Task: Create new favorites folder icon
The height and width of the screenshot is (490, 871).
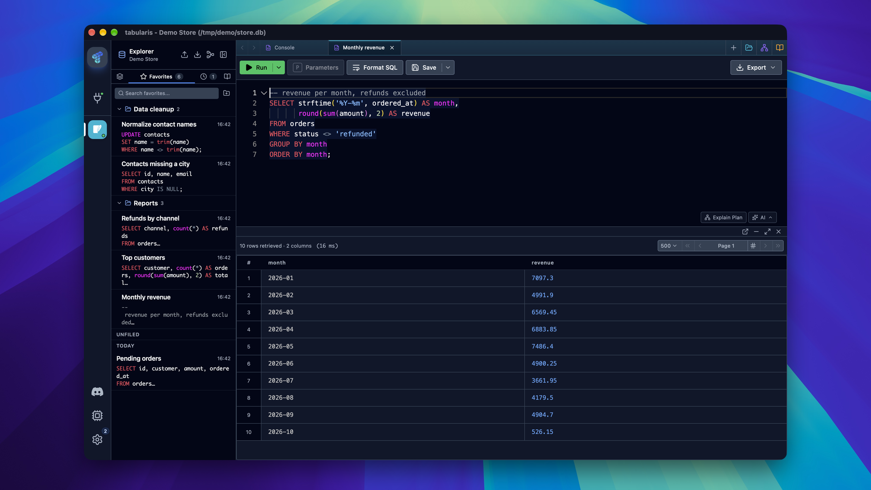Action: point(226,93)
